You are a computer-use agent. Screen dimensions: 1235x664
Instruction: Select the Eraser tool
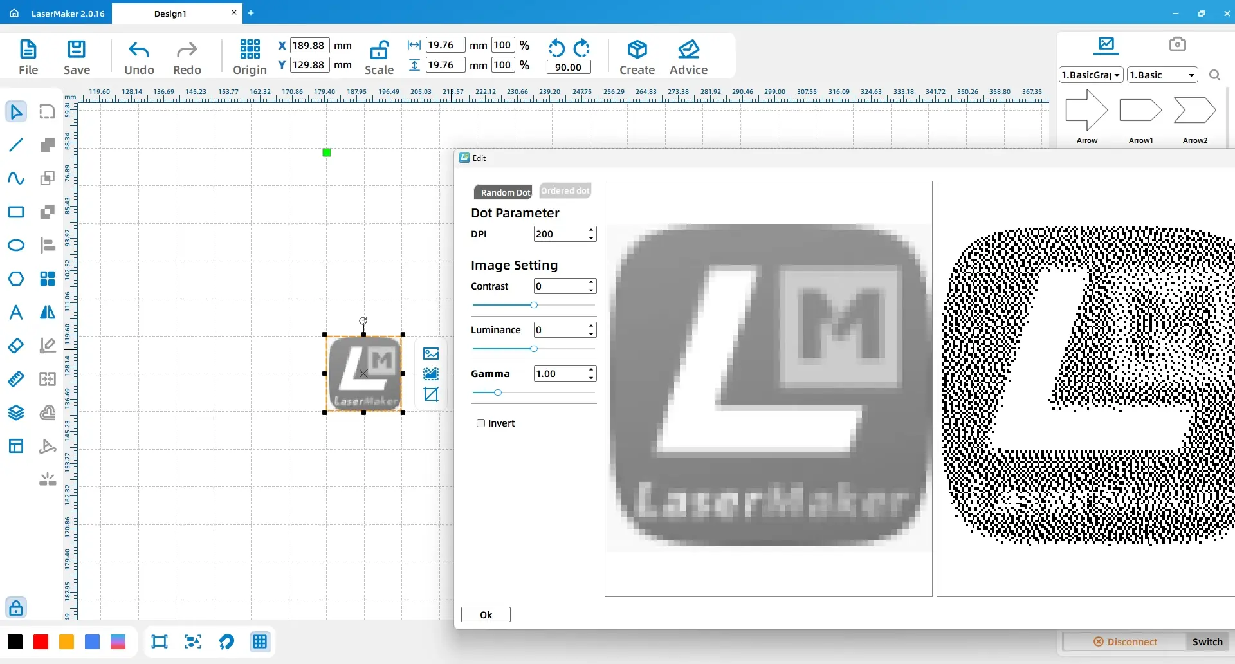[16, 346]
